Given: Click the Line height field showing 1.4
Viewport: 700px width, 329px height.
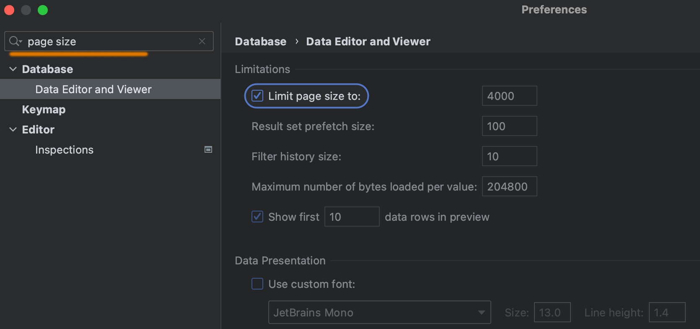Looking at the screenshot, I should point(667,312).
